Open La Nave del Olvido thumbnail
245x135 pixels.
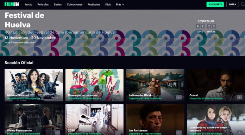[155, 85]
